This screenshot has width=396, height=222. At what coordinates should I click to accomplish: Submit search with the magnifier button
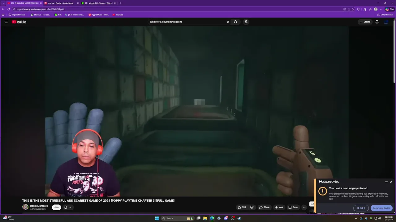click(x=235, y=22)
